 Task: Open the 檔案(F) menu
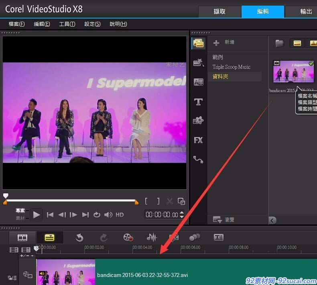pos(16,24)
